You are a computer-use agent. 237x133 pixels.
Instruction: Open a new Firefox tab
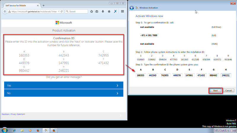(x=44, y=5)
